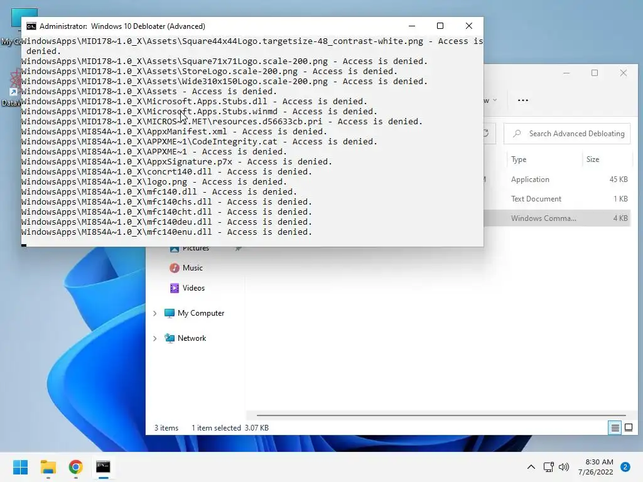Image resolution: width=643 pixels, height=482 pixels.
Task: Expand the Network tree node
Action: click(154, 338)
